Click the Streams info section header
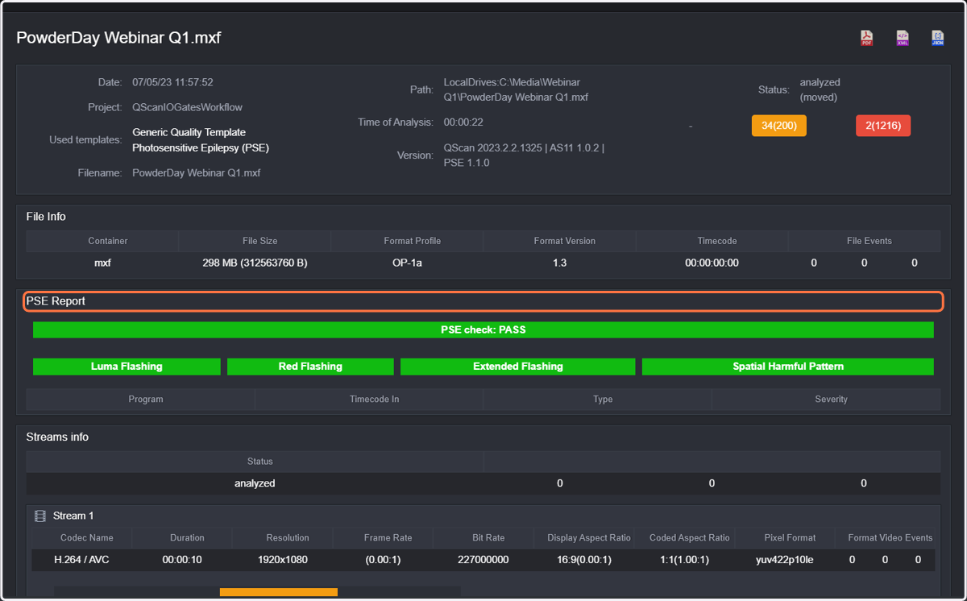967x601 pixels. 57,437
